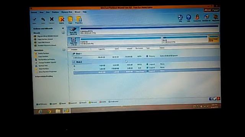Click the Migrate OS to SSD/HD Wizard icon

tap(35, 36)
